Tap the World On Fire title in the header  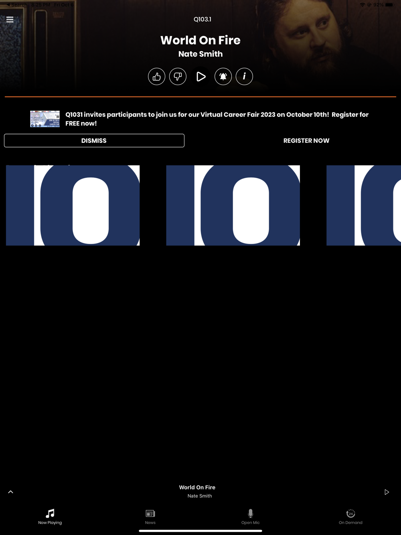pos(200,40)
